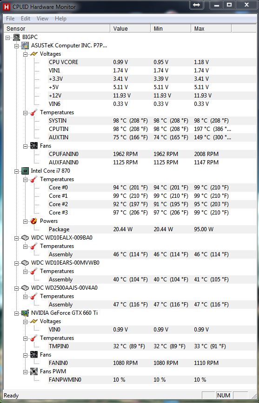Collapse the Intel Core i7 870 node

[x=16, y=171]
